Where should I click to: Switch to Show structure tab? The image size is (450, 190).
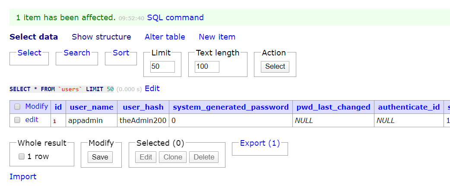point(101,37)
